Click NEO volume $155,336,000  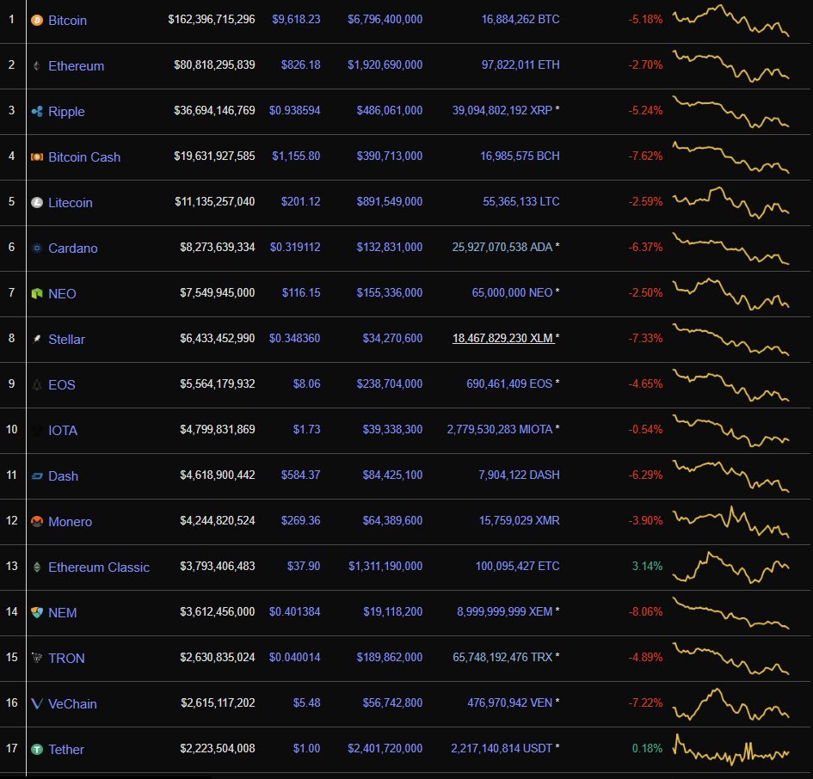coord(390,293)
